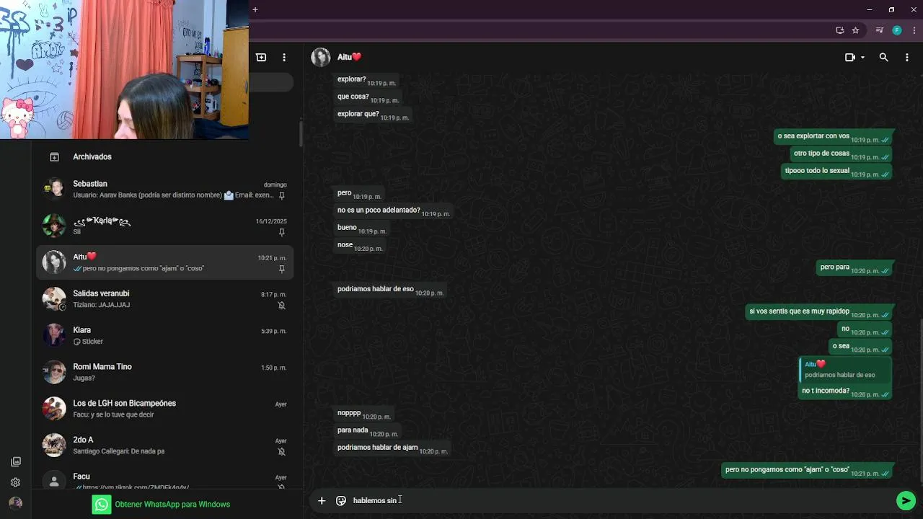Start a new chat with plus-box icon
The height and width of the screenshot is (519, 923).
[x=261, y=57]
